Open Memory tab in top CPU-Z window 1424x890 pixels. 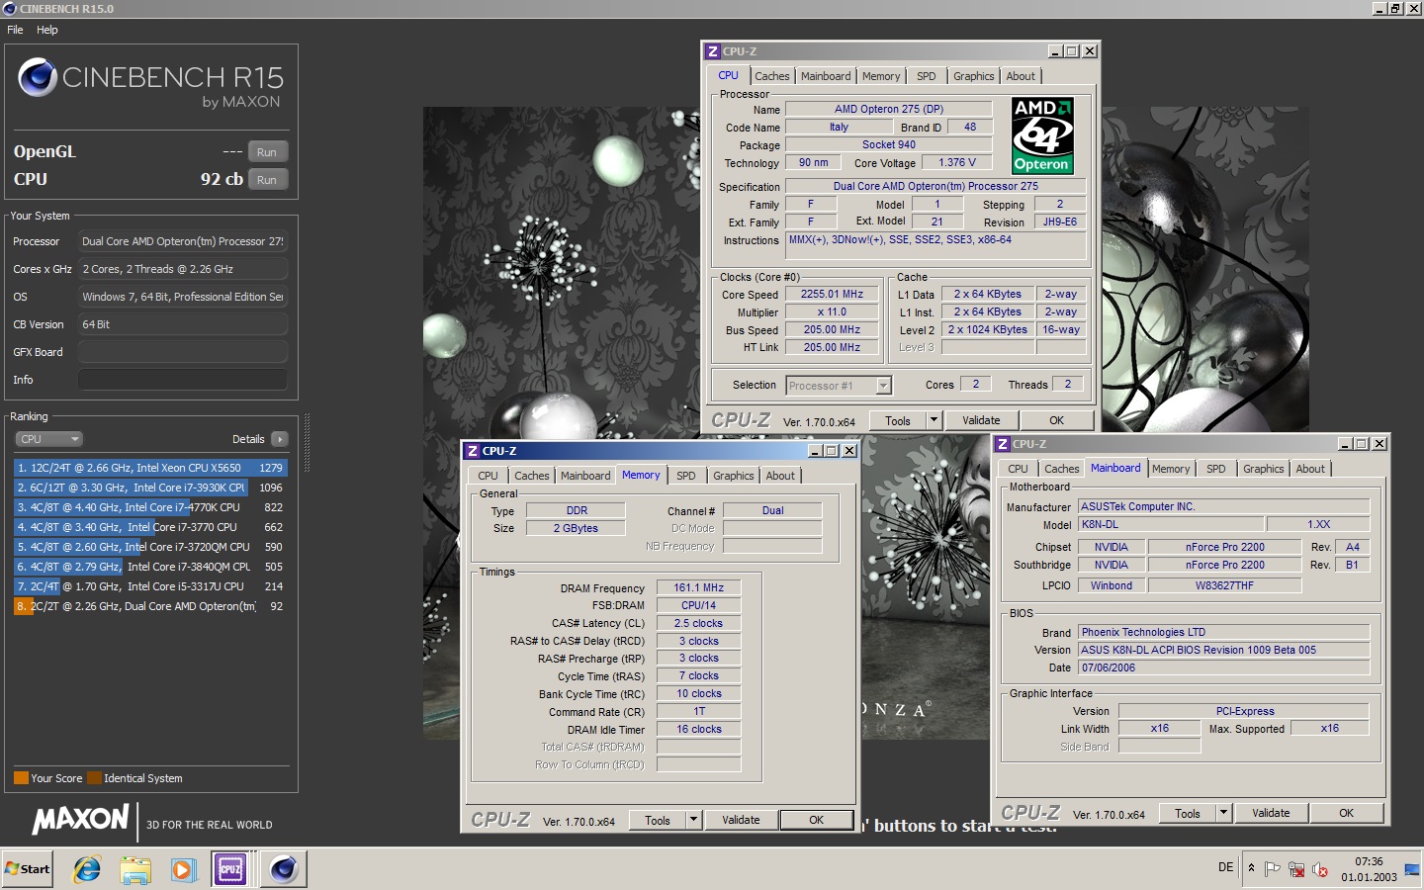click(x=881, y=76)
